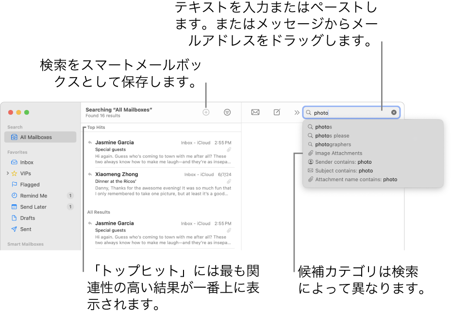This screenshot has width=452, height=313.
Task: Click the Inbox tray icon
Action: click(x=14, y=162)
